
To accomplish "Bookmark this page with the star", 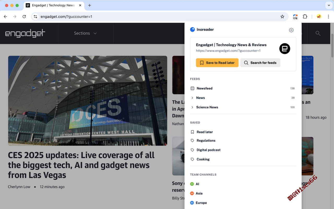I will [282, 16].
